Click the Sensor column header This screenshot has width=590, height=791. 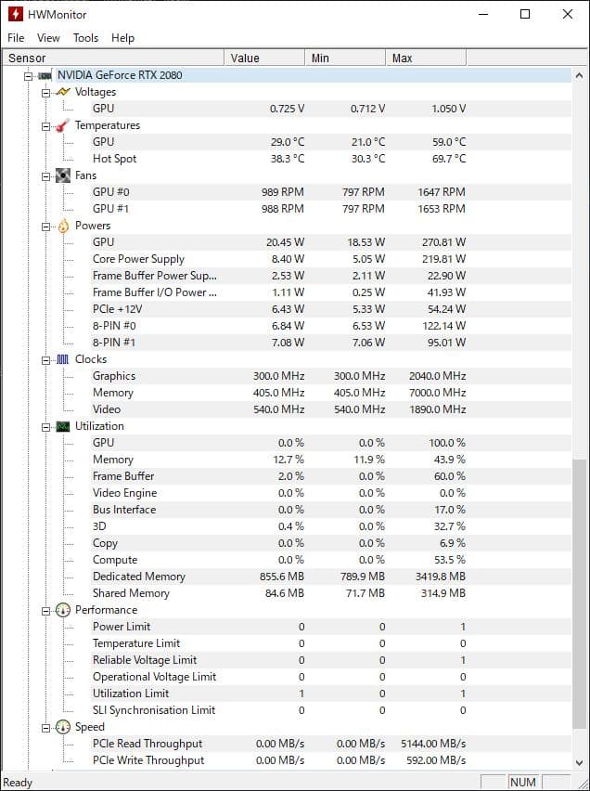click(x=113, y=58)
